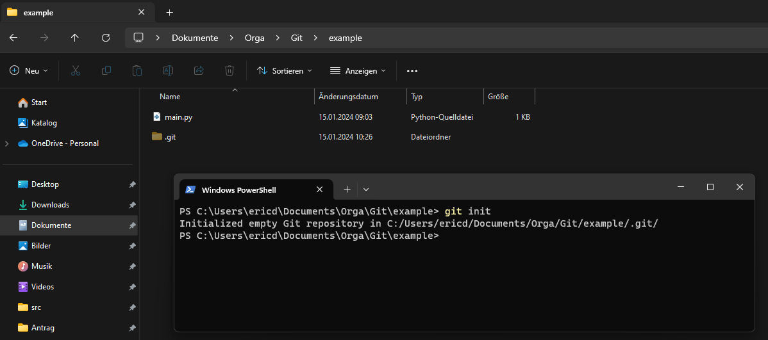Image resolution: width=768 pixels, height=340 pixels.
Task: Click chevron after Orga in address bar
Action: click(278, 38)
